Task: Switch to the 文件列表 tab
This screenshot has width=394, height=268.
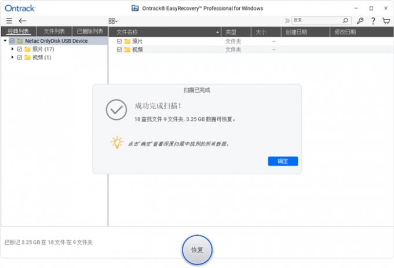Action: [54, 32]
